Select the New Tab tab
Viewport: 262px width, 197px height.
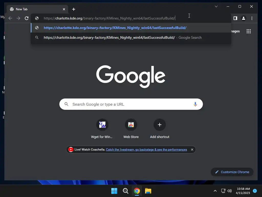point(37,9)
